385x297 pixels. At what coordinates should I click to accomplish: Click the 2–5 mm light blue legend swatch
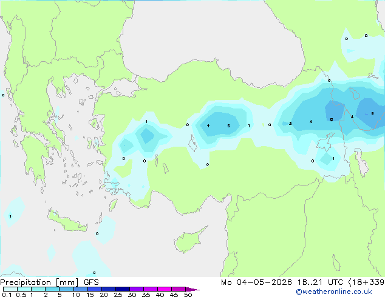point(52,289)
